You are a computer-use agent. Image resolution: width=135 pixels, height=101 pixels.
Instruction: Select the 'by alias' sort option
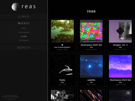pyautogui.click(x=24, y=36)
